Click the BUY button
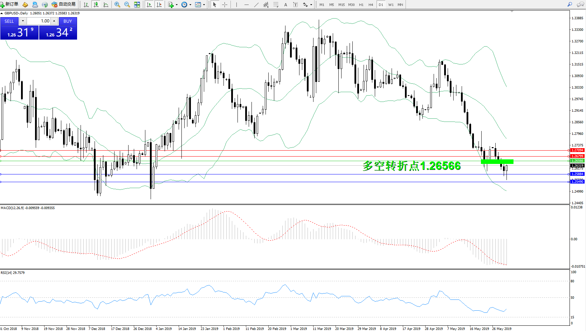The image size is (586, 331). click(x=68, y=21)
